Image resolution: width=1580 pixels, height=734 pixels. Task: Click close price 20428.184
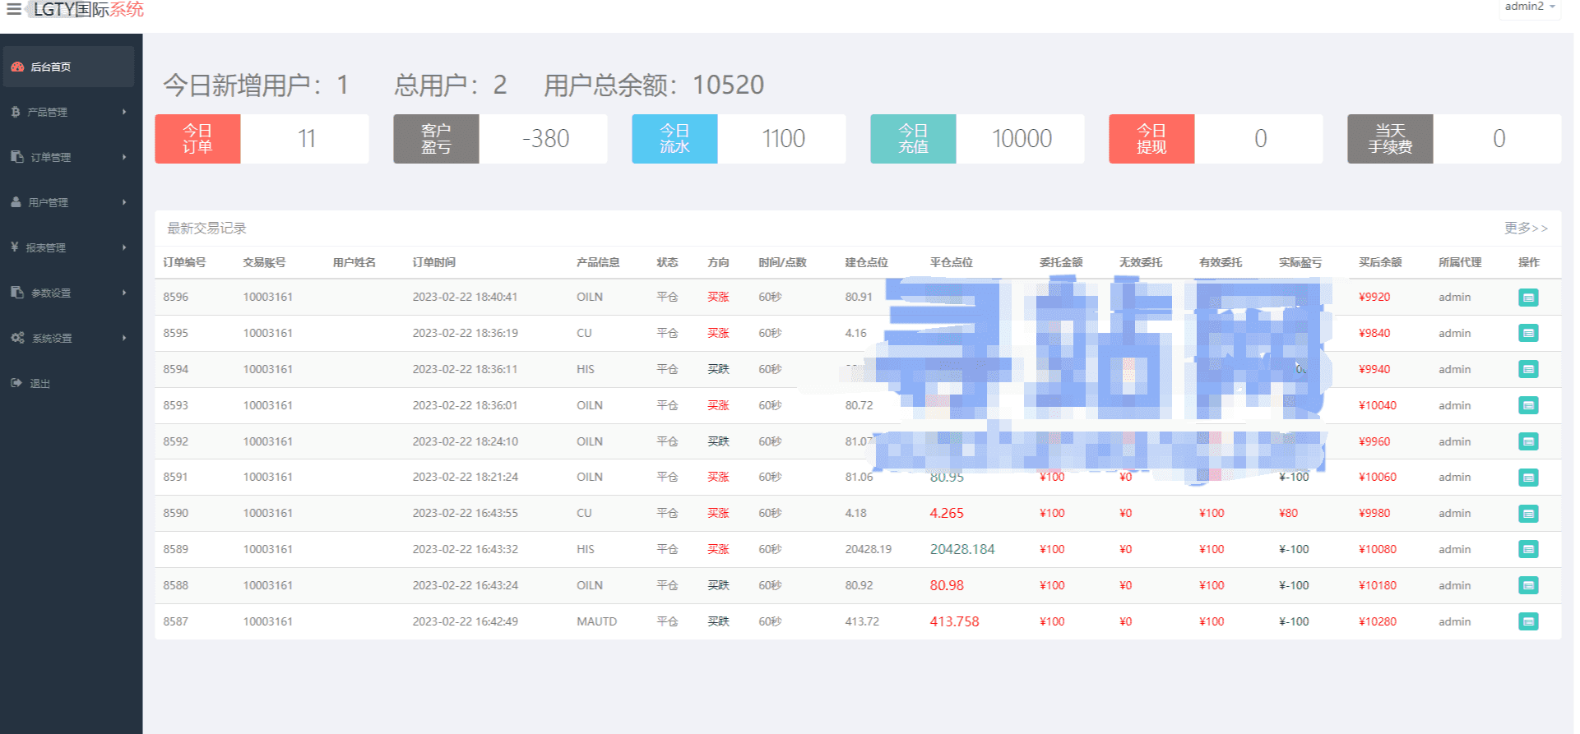tap(962, 549)
